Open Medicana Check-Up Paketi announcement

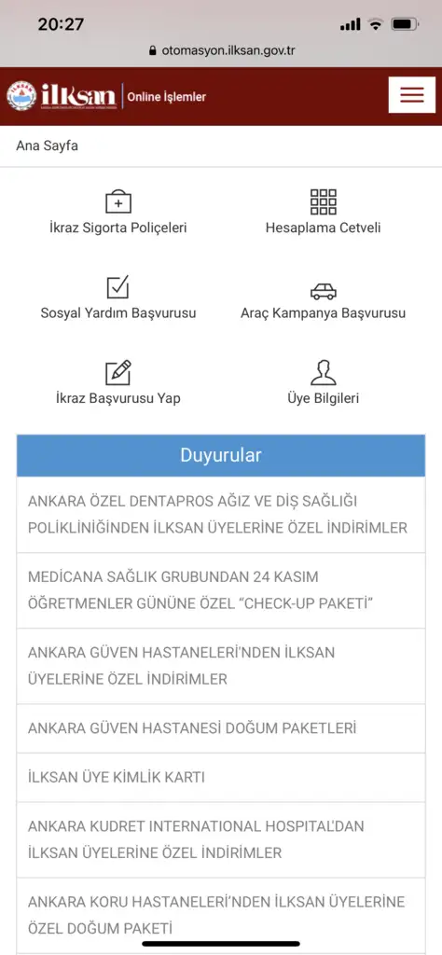click(x=221, y=590)
